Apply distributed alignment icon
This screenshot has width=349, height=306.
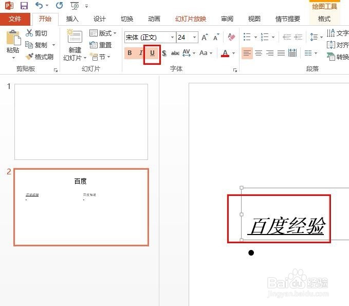[292, 53]
